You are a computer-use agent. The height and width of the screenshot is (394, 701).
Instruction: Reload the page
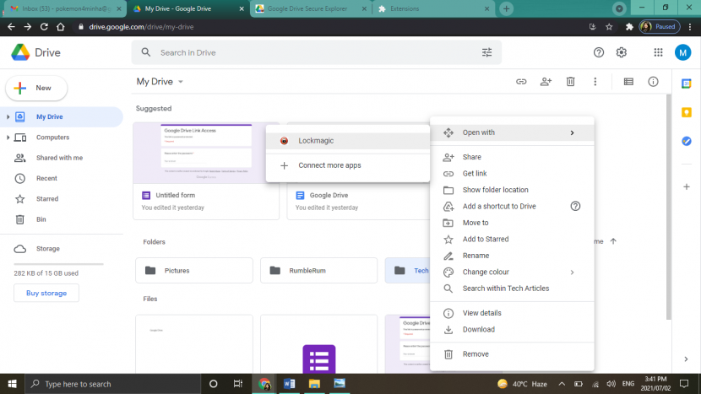(44, 27)
